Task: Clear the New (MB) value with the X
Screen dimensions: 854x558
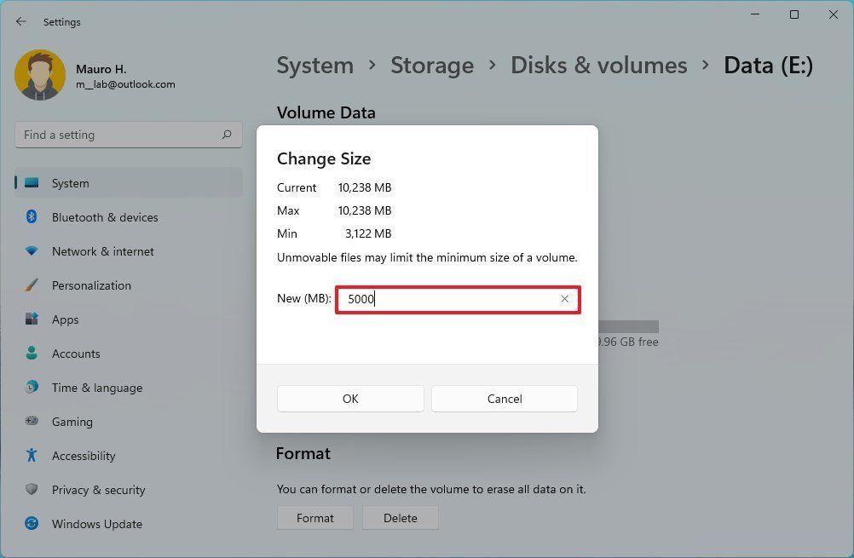Action: (x=564, y=299)
